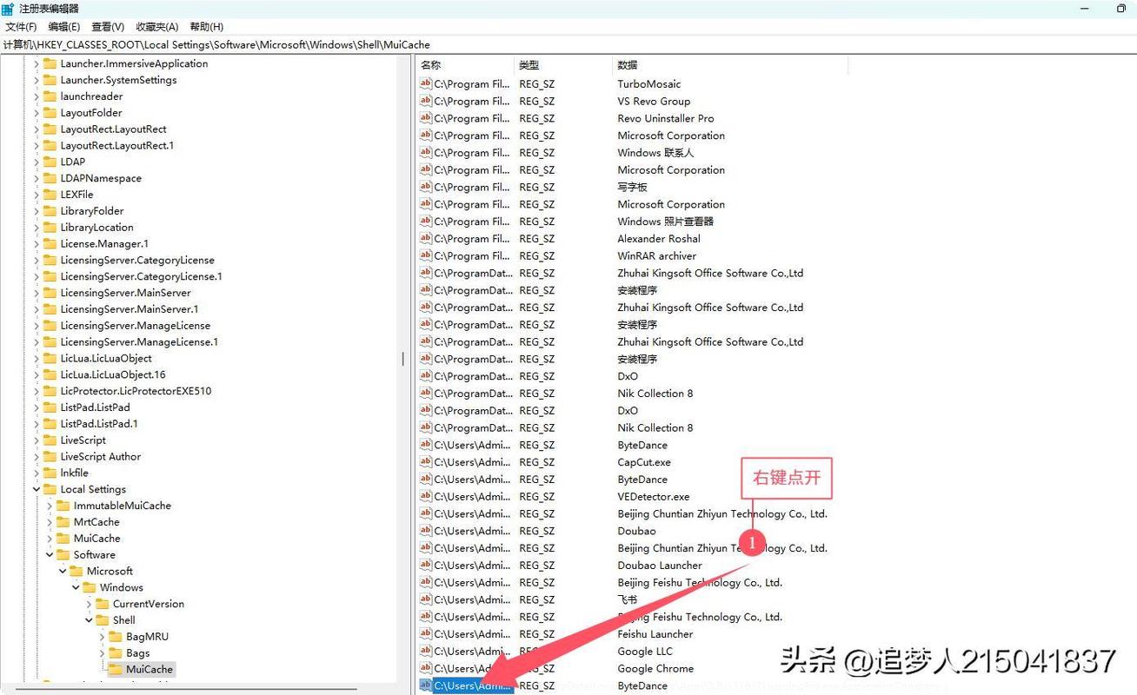The image size is (1137, 695).
Task: Expand the lnkfile key
Action: click(x=36, y=473)
